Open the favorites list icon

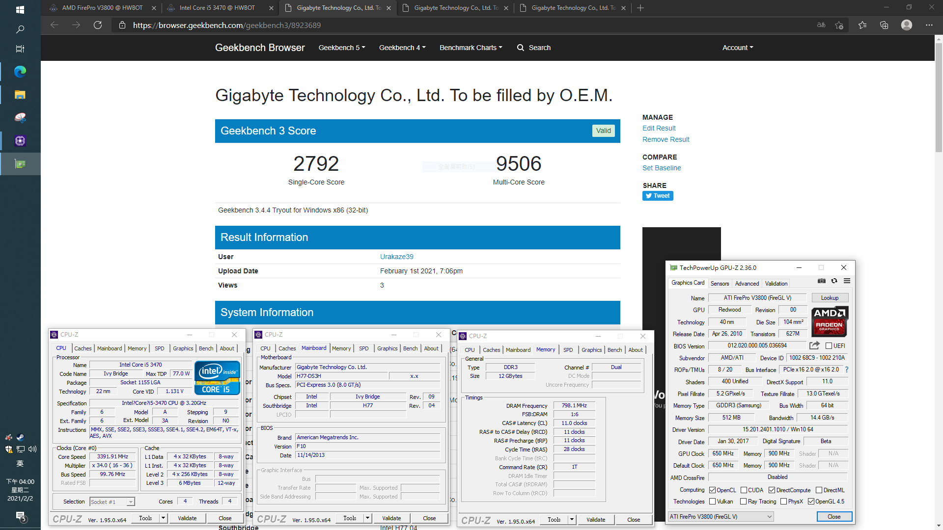click(862, 25)
